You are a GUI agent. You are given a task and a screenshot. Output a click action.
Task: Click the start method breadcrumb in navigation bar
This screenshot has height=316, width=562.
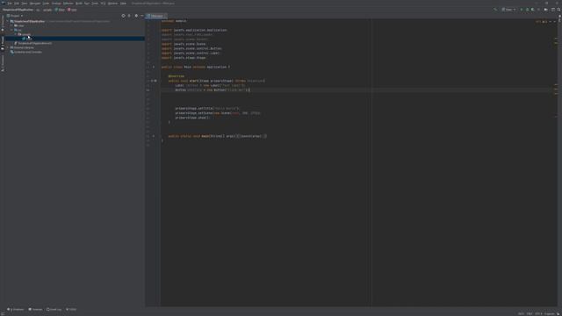coord(72,10)
